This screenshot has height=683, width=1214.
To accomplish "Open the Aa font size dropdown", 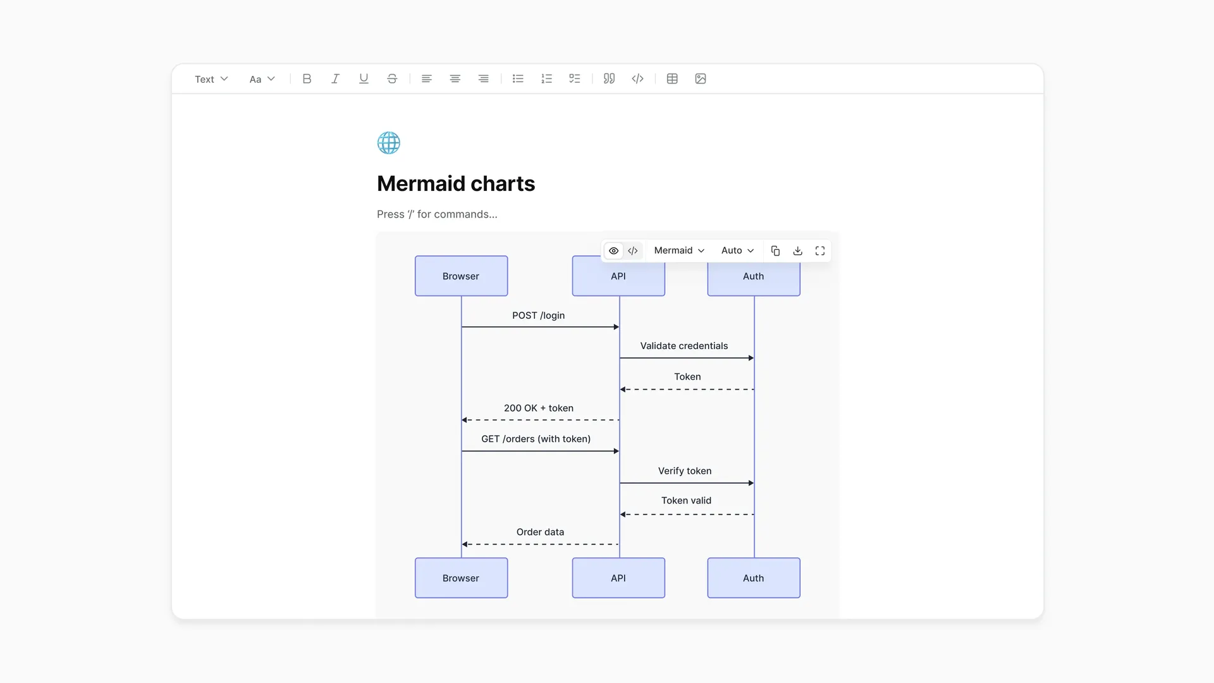I will coord(262,79).
